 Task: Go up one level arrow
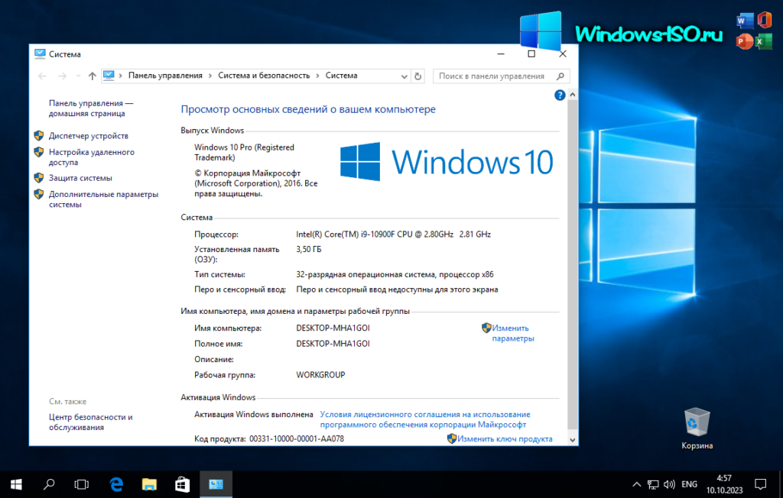[92, 76]
